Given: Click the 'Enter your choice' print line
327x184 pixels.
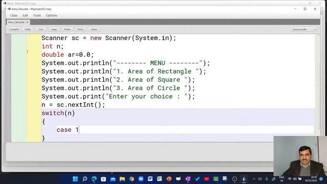Looking at the screenshot, I should (x=118, y=97).
